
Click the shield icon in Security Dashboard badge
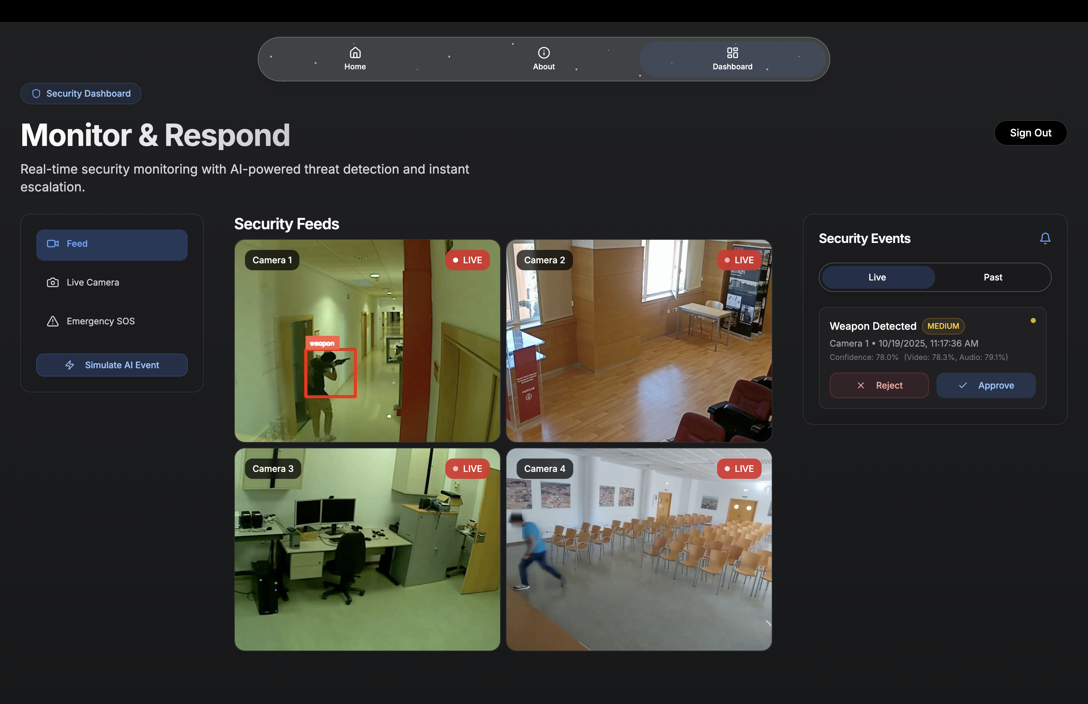tap(36, 94)
